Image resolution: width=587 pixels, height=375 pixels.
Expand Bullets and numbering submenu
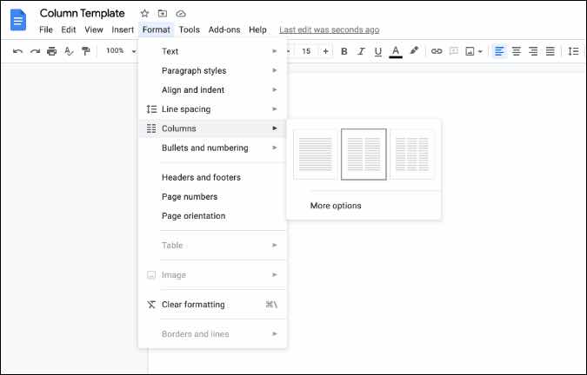(x=212, y=148)
